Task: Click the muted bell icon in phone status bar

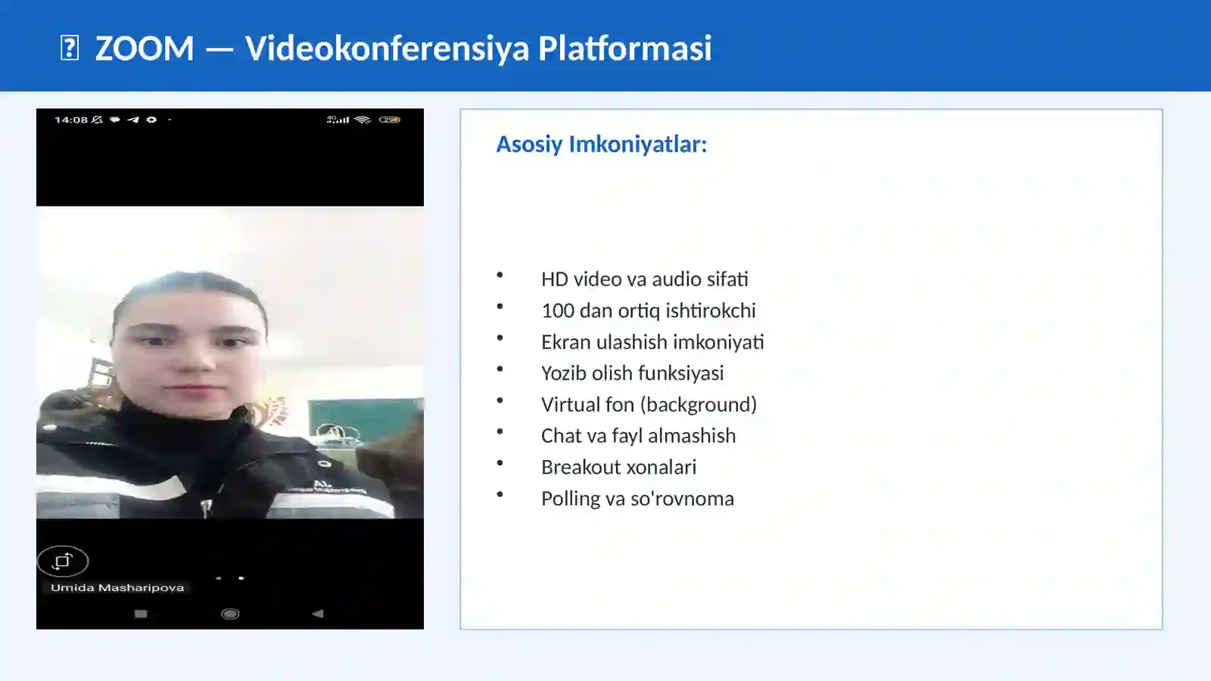Action: tap(97, 120)
